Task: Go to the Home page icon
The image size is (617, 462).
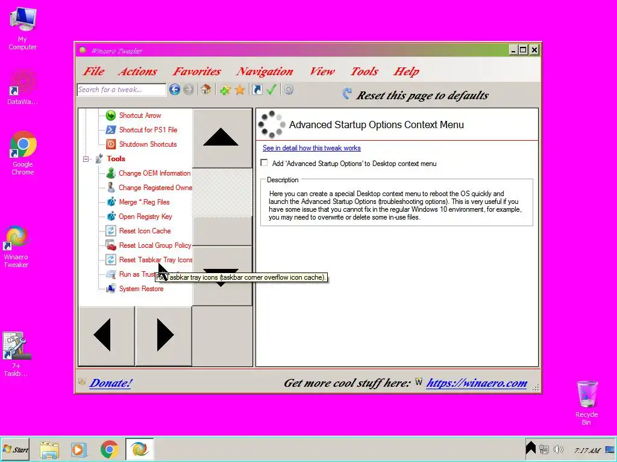Action: (205, 90)
